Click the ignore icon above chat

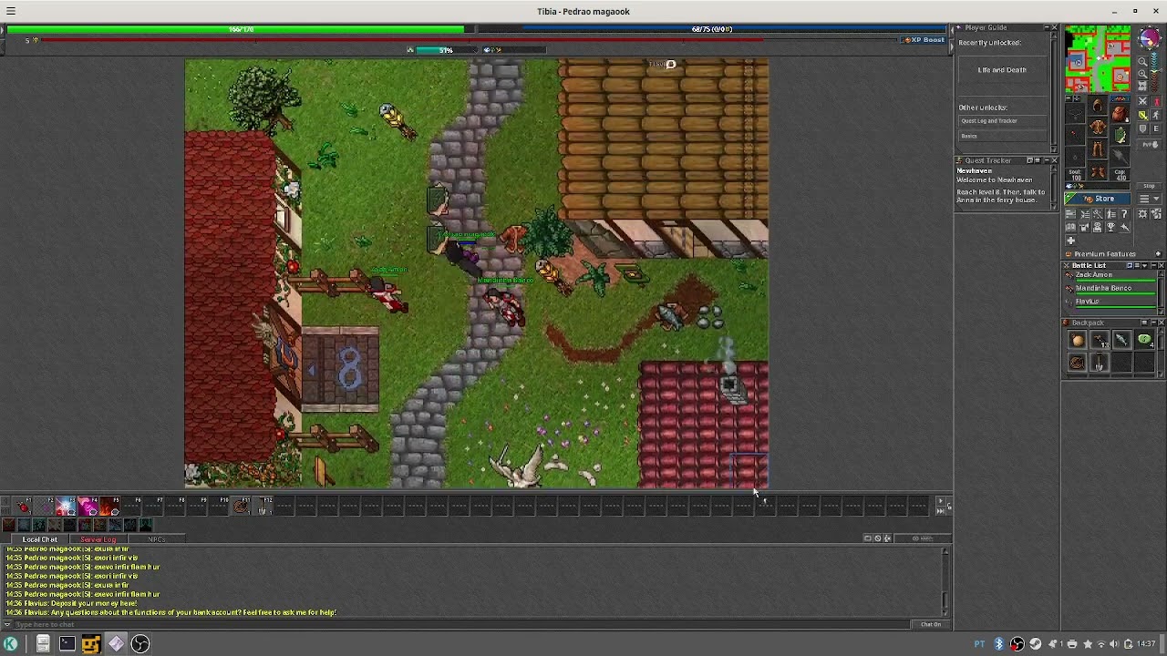(878, 538)
